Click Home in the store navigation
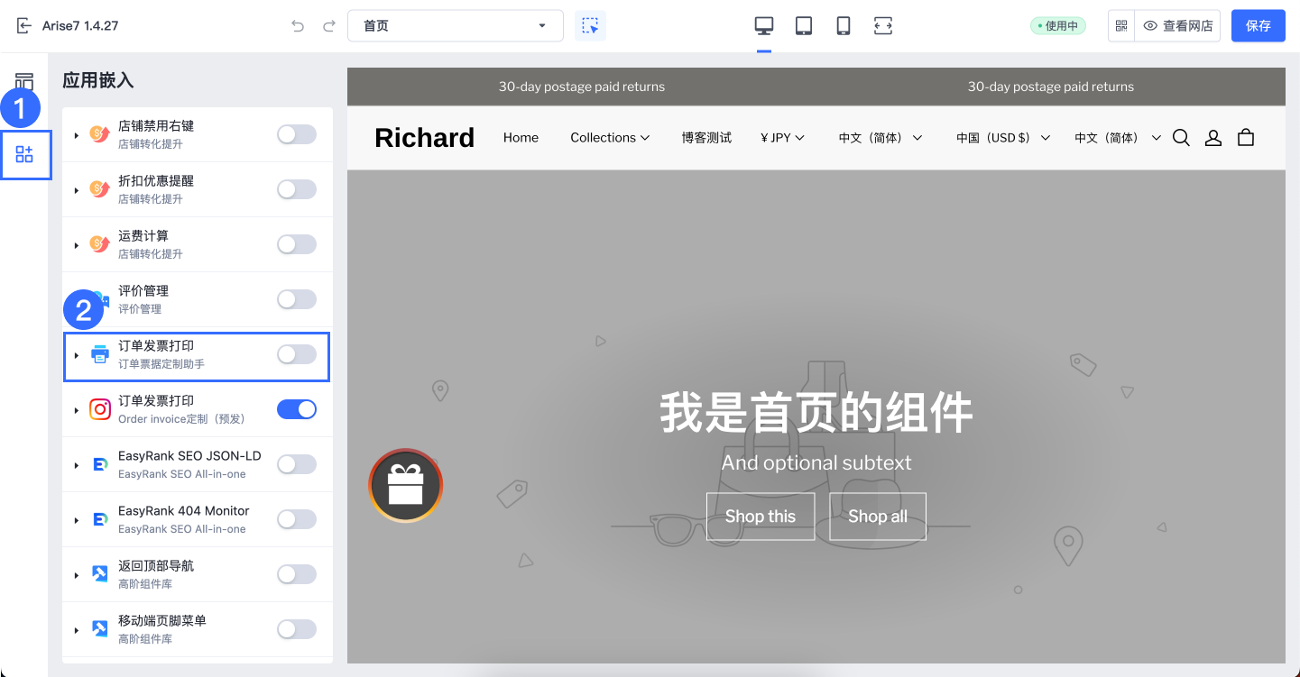1300x677 pixels. point(521,138)
